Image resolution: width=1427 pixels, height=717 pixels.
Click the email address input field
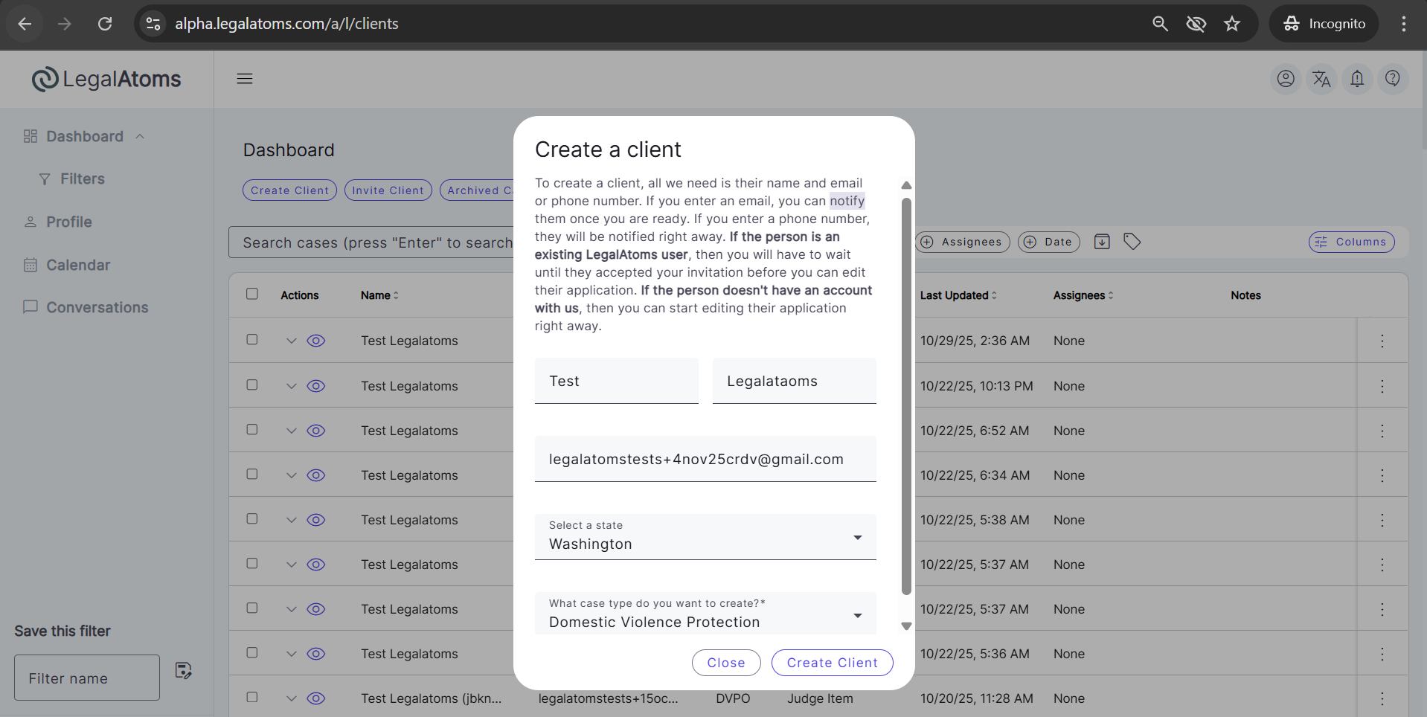tap(705, 460)
